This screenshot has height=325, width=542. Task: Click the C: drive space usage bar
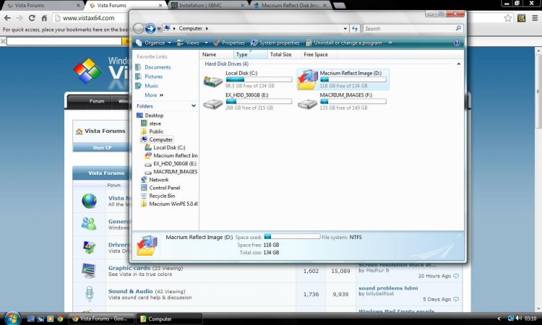(x=259, y=79)
